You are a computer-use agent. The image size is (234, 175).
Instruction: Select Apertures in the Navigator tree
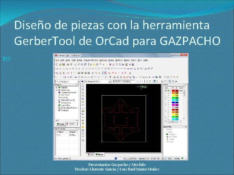tap(65, 90)
